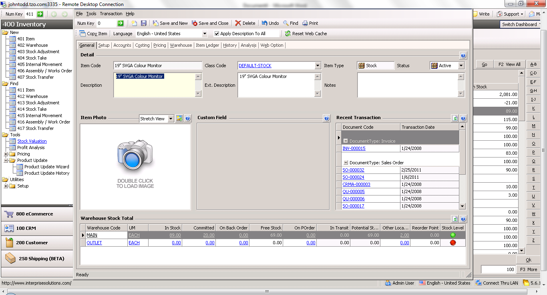Open help for Warehouse Stock Total
The image size is (547, 295).
pyautogui.click(x=463, y=219)
